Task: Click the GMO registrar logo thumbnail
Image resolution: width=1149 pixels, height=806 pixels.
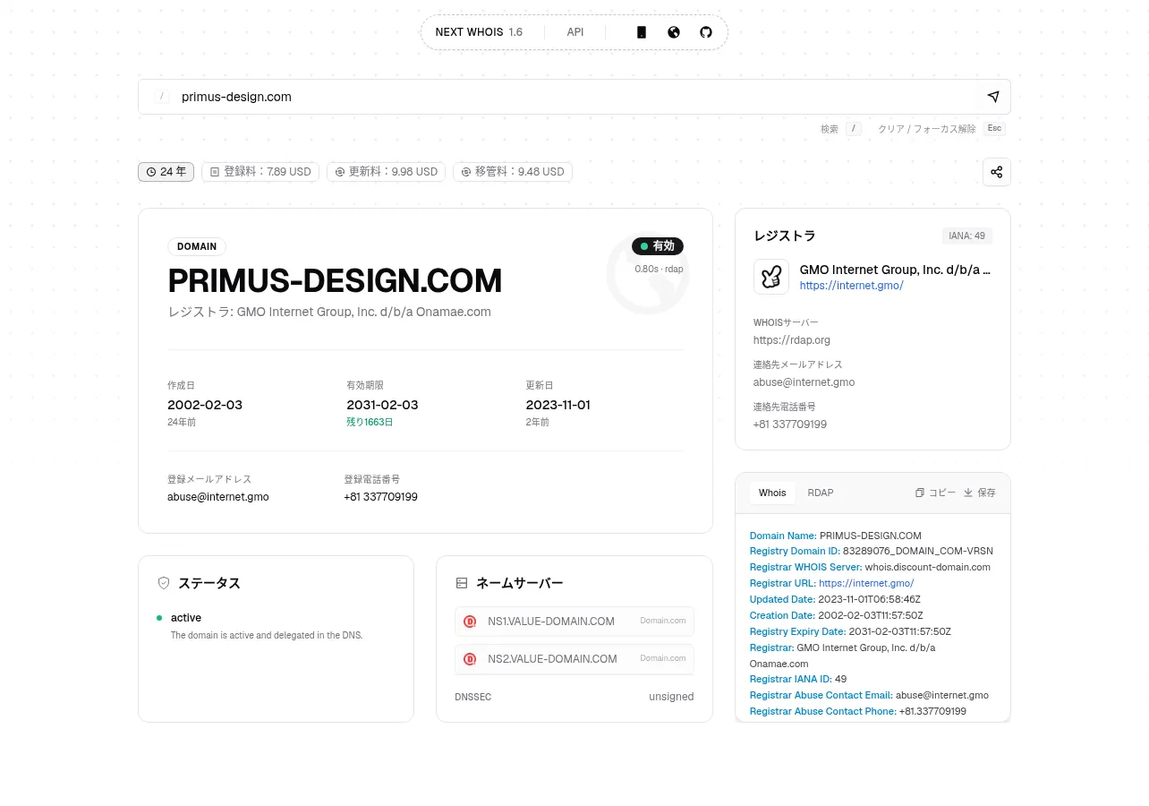Action: (771, 277)
